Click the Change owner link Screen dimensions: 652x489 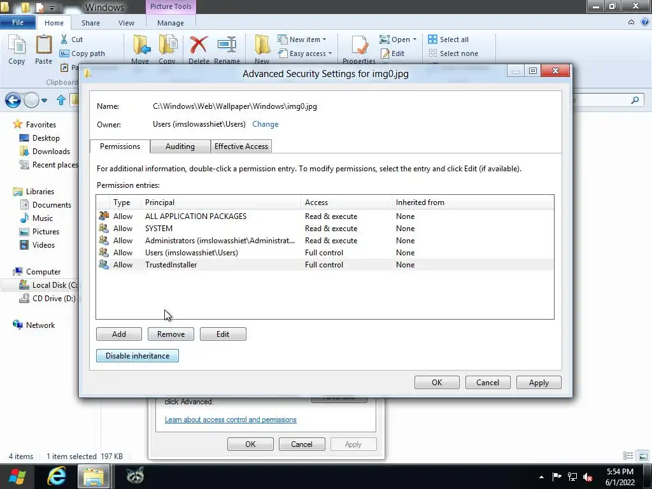tap(266, 124)
